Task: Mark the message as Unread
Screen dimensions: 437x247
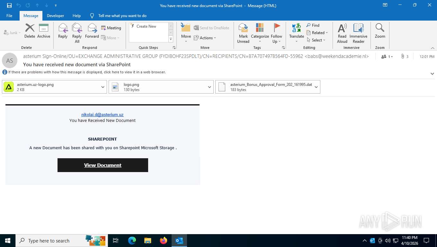Action: coord(243,33)
